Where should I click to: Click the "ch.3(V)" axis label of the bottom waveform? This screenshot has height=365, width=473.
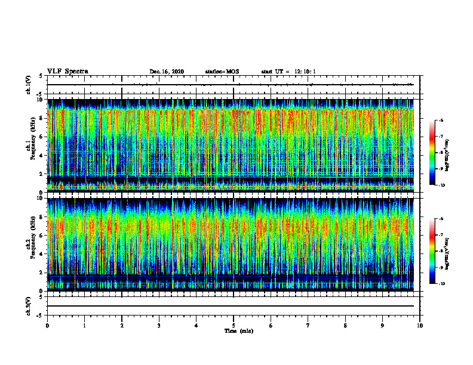point(28,306)
